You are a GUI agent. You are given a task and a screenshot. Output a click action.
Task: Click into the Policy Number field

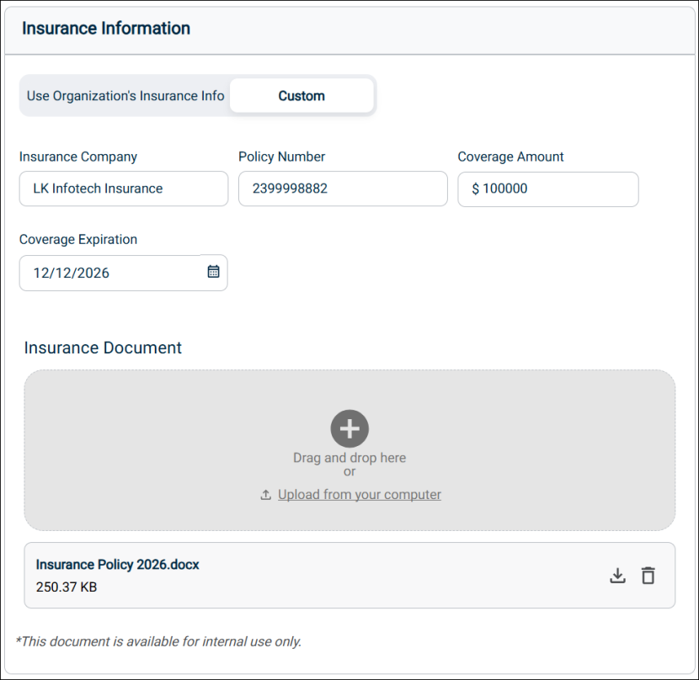343,189
